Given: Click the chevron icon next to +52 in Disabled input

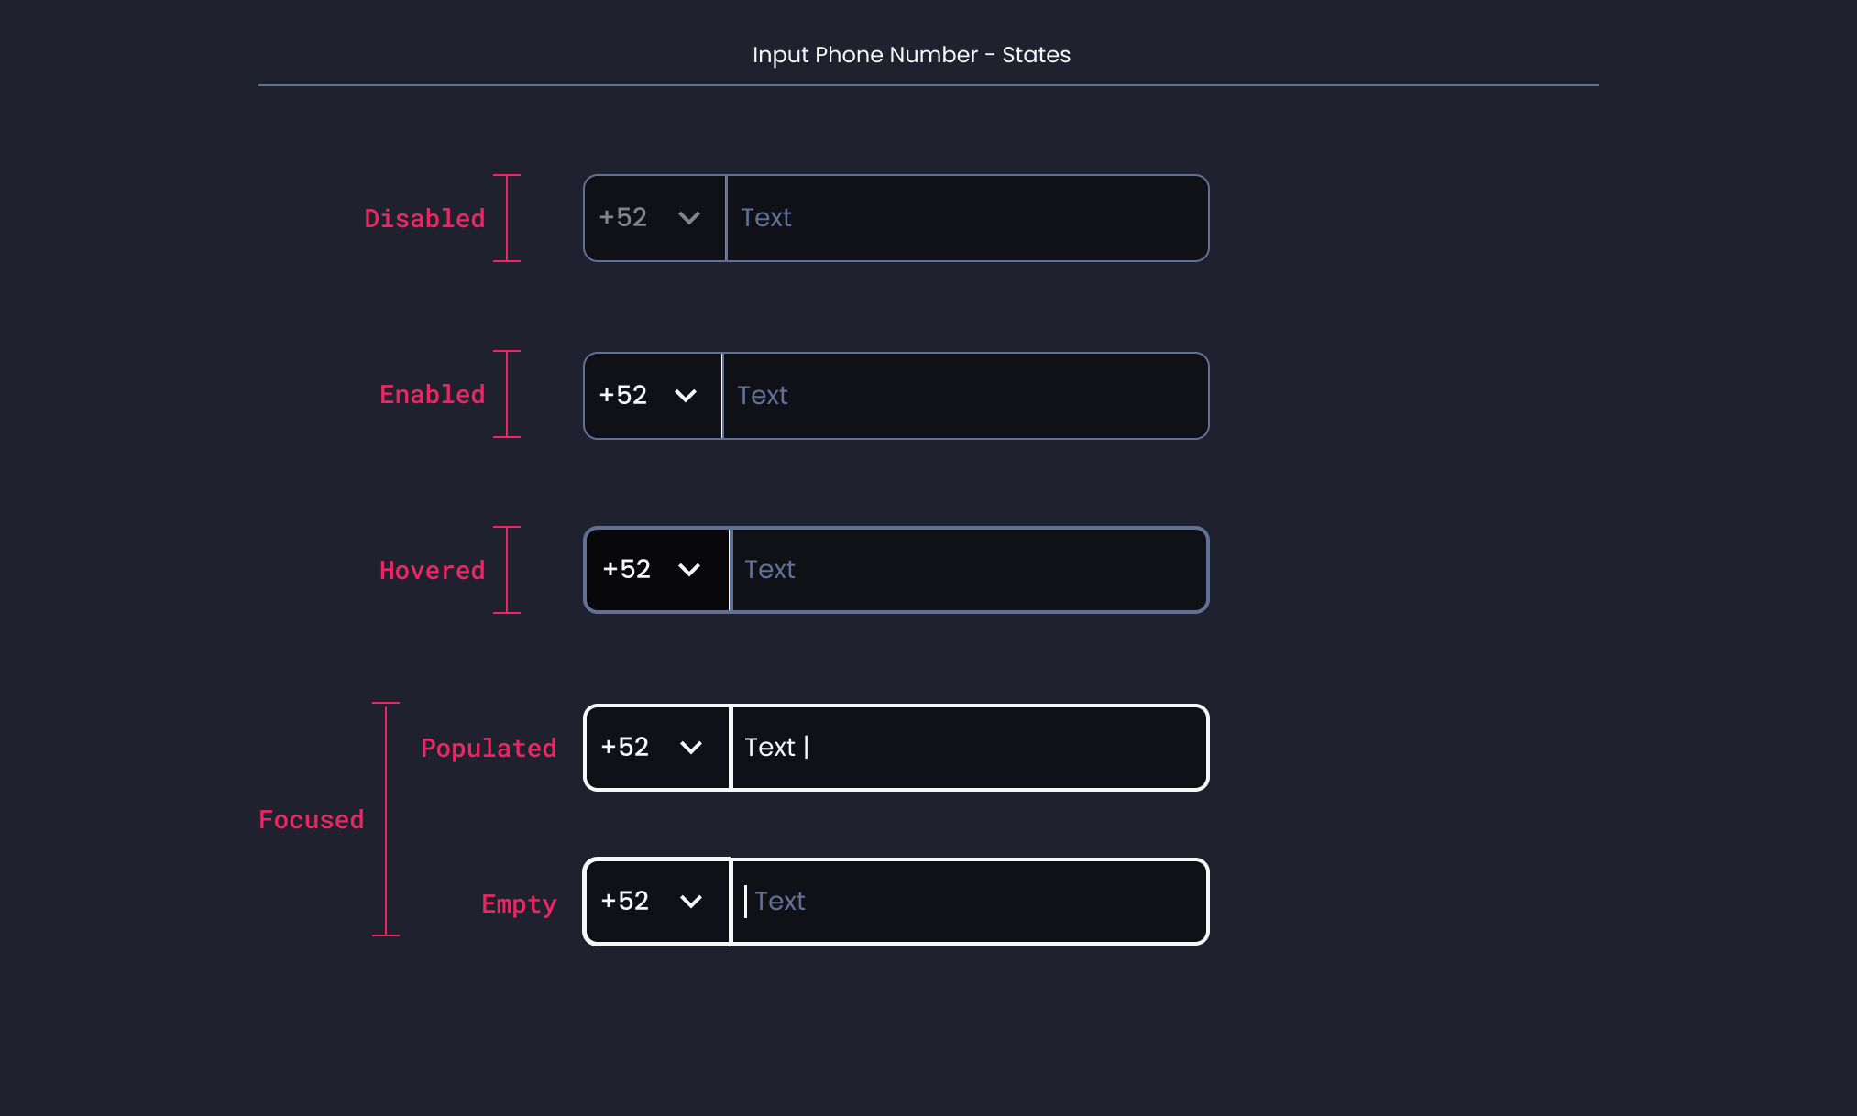Looking at the screenshot, I should (x=689, y=218).
